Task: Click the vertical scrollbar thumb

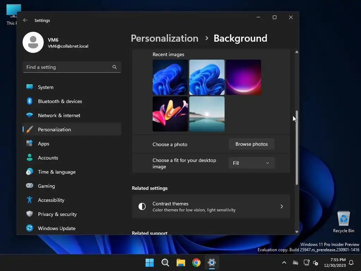Action: [297, 147]
